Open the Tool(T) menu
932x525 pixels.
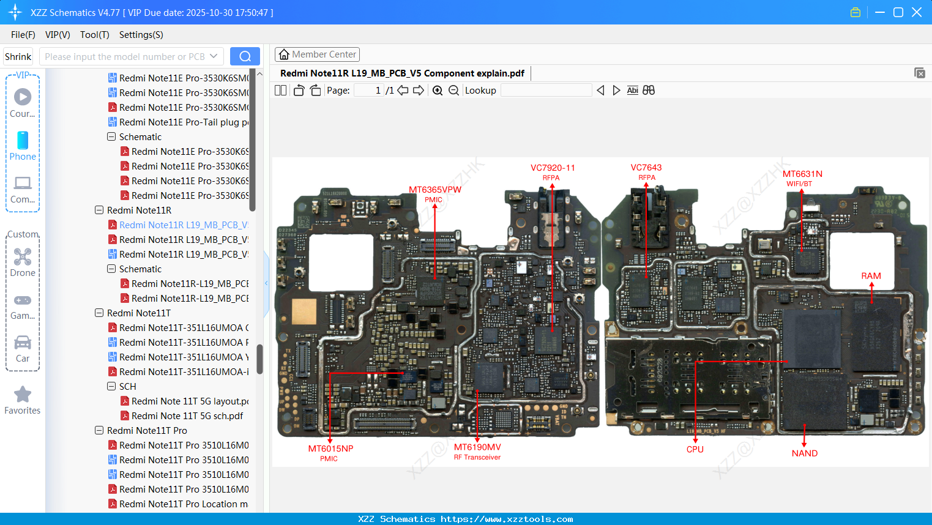pos(94,35)
